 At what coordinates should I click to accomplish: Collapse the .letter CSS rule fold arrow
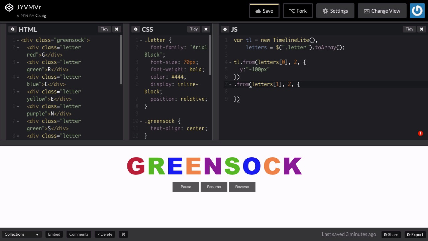click(x=141, y=40)
